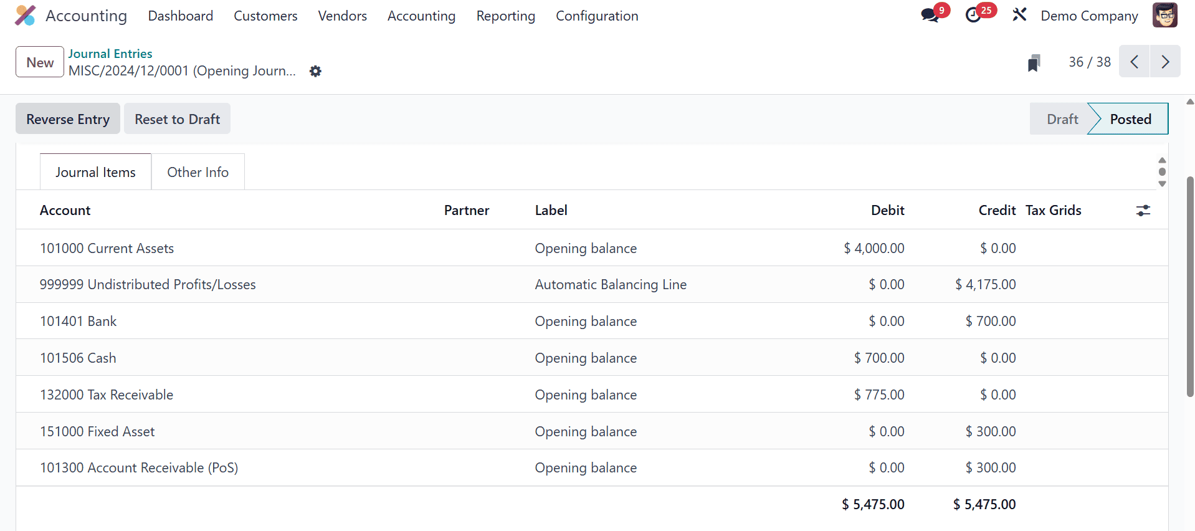The width and height of the screenshot is (1195, 531).
Task: Sort by Debit column header
Action: pos(888,211)
